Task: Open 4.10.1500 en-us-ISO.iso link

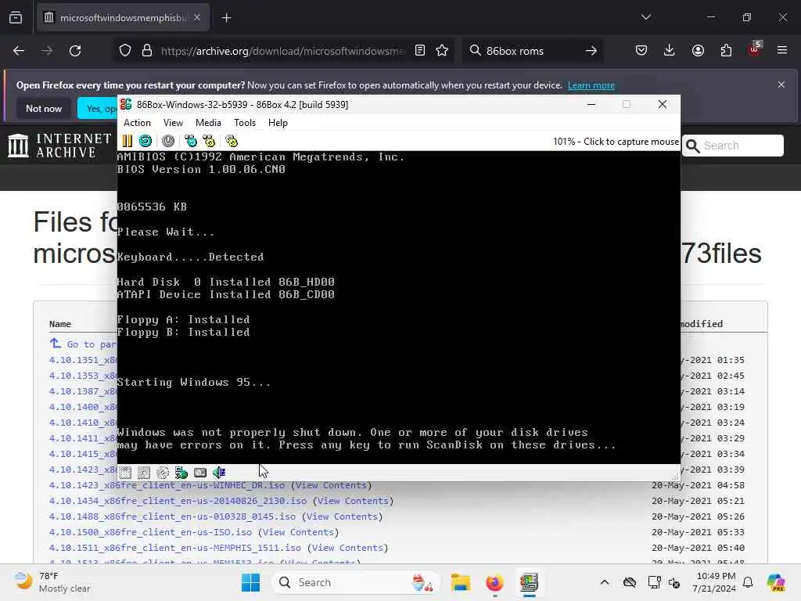Action: point(150,532)
